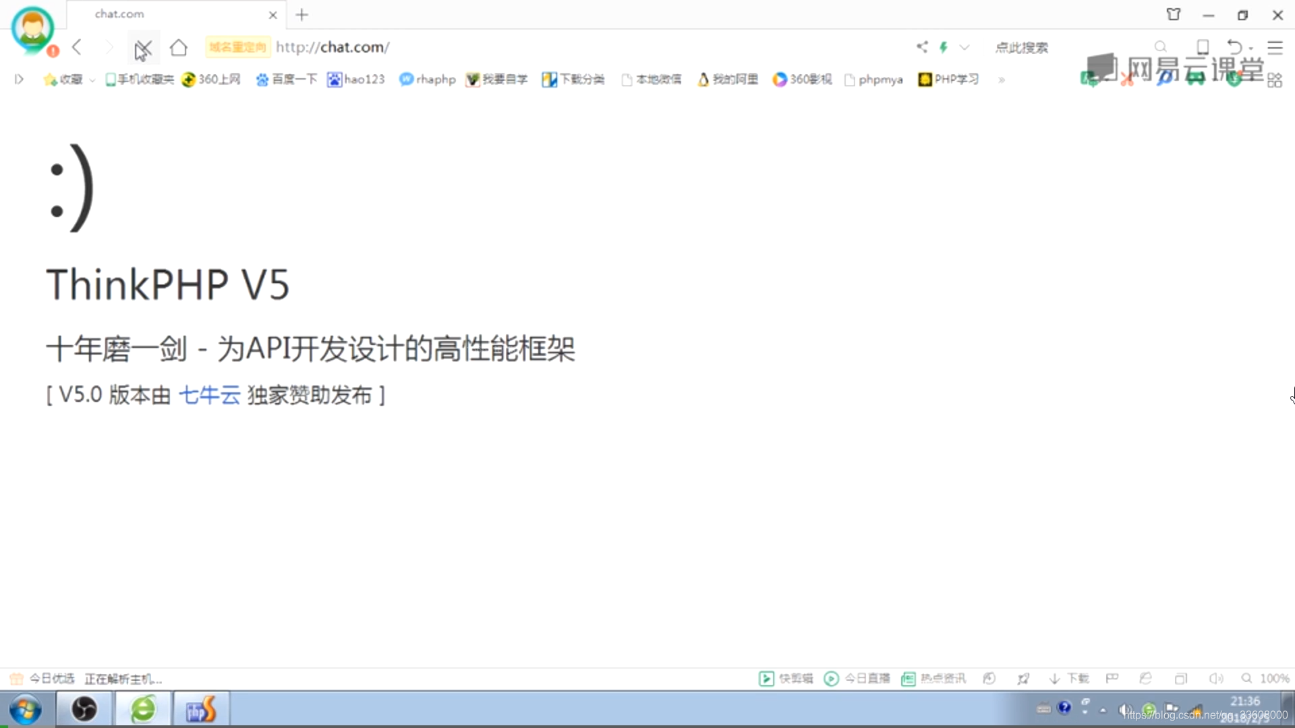1295x728 pixels.
Task: Open the 我要自学 bookmark
Action: (x=497, y=80)
